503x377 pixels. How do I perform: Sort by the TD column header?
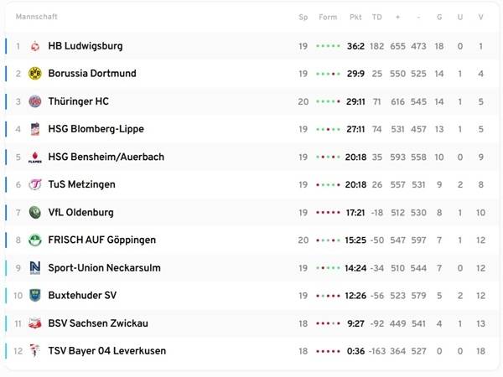click(x=376, y=18)
